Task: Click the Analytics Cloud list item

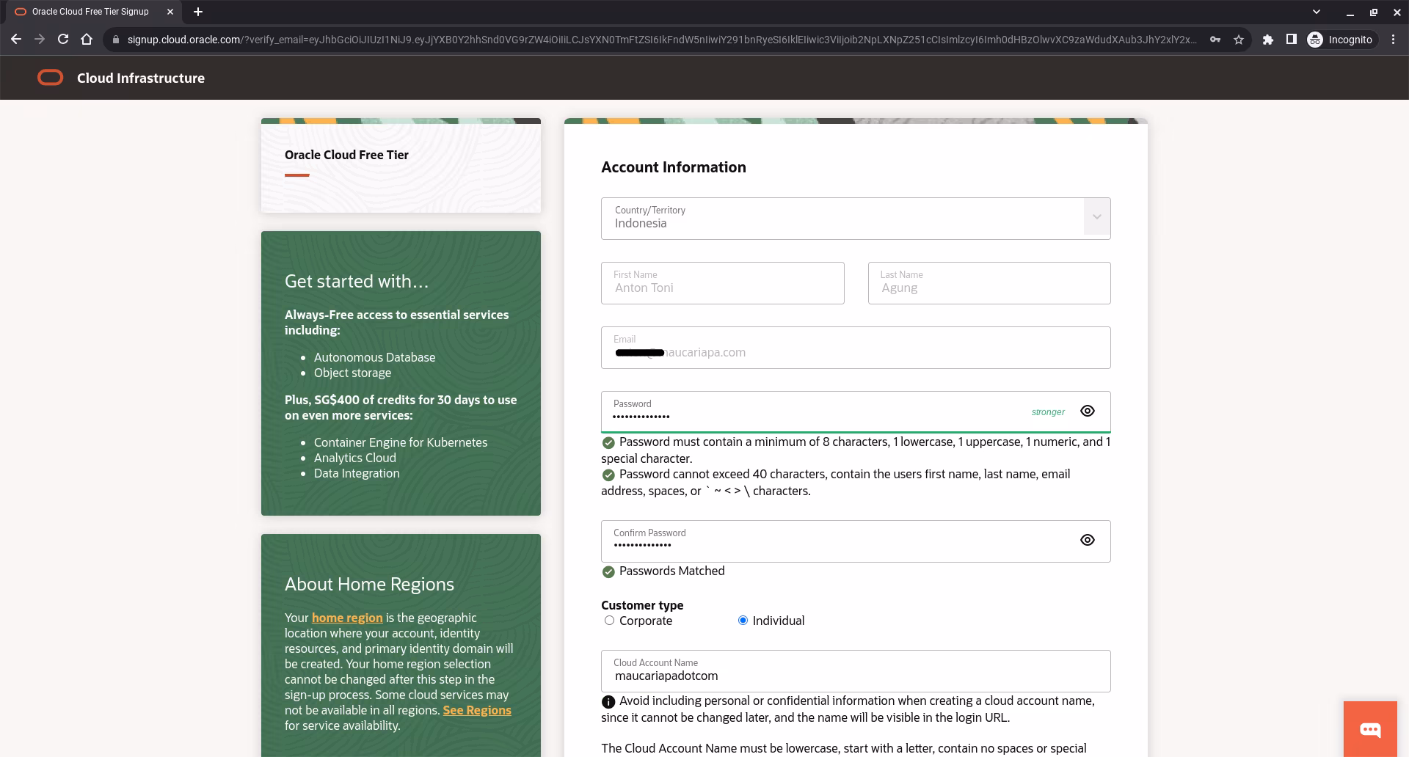Action: pos(355,458)
